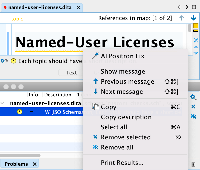
Task: Switch to Text editing mode
Action: tap(71, 73)
